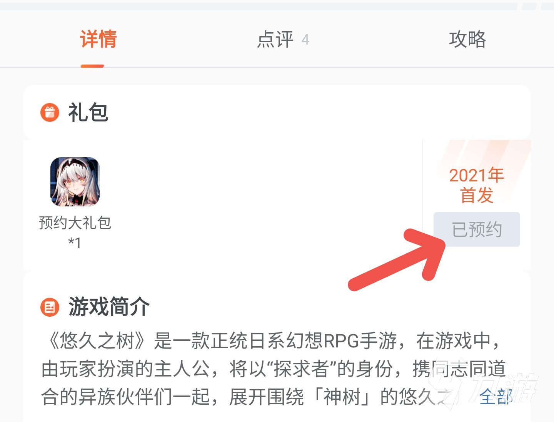Toggle the 已预约 reservation button
Screen dimensions: 554x422
point(477,229)
